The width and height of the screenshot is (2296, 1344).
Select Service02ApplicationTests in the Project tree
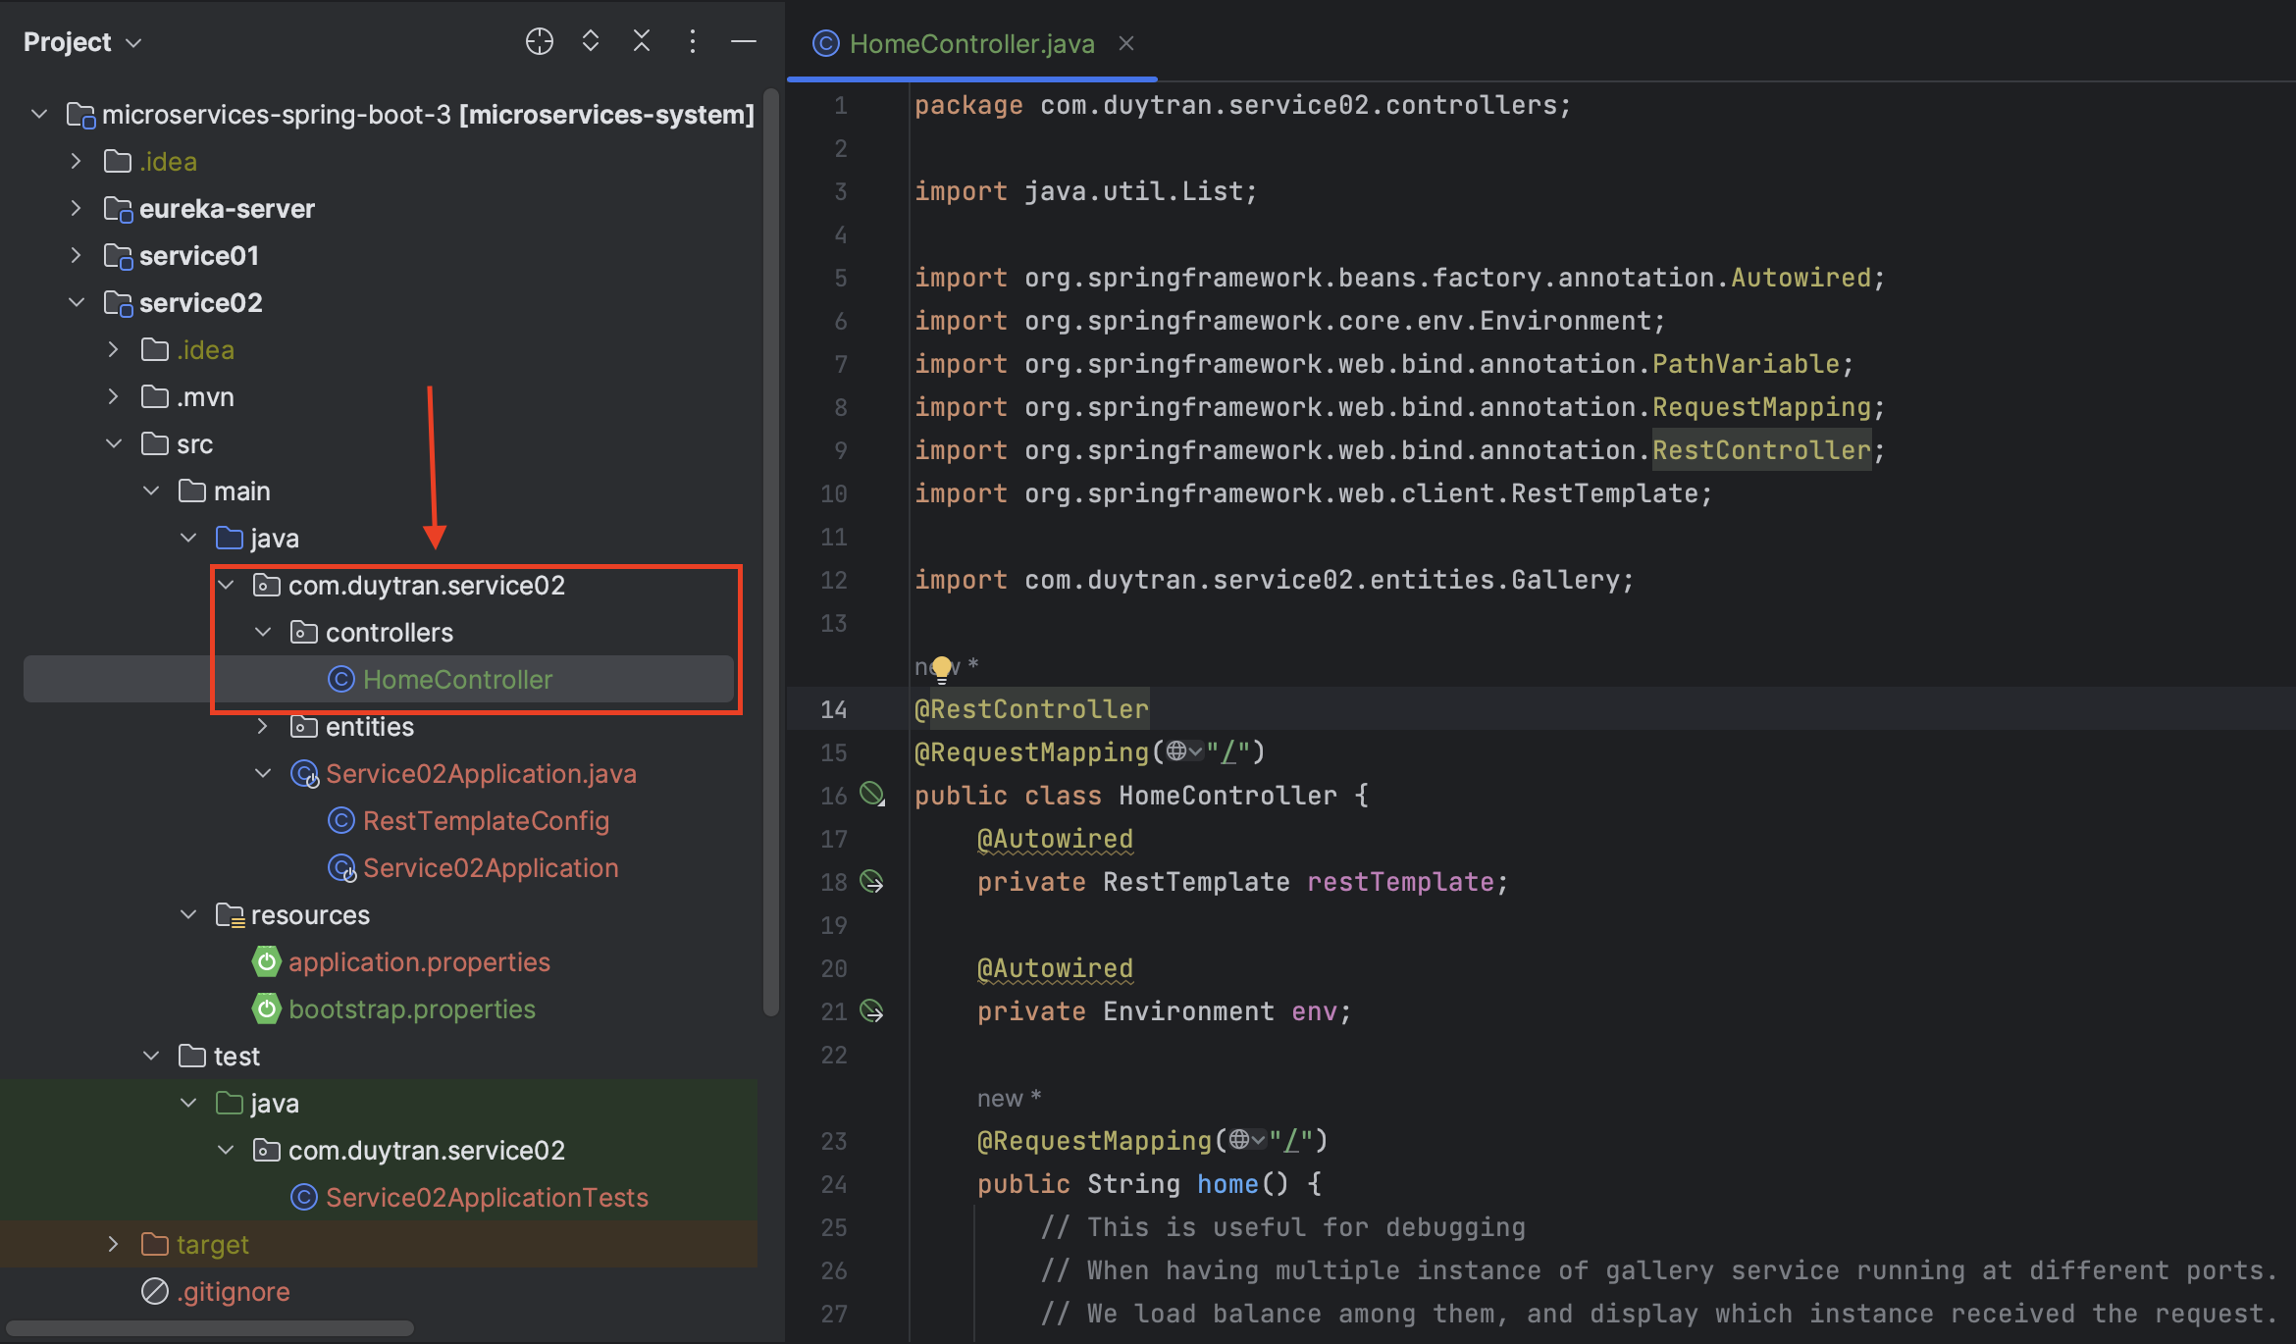[x=487, y=1197]
